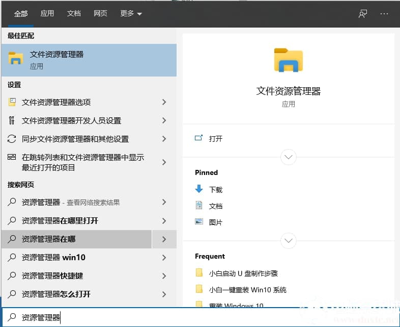Click the search box containing 资源管理器
Viewport: 400px width, 327px height.
(201, 317)
